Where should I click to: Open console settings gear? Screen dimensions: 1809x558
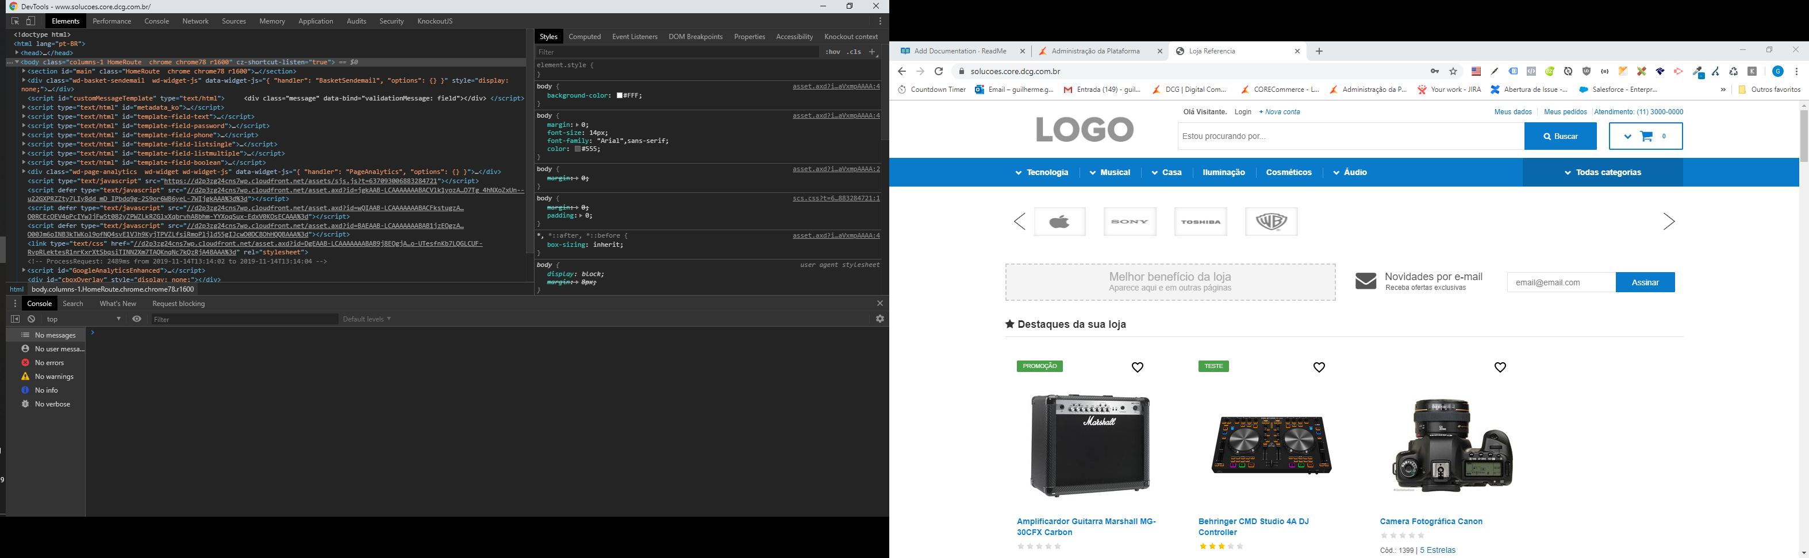tap(880, 319)
